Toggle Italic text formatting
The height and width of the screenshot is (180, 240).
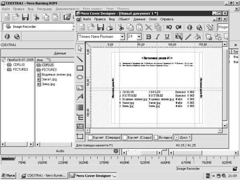[158, 37]
